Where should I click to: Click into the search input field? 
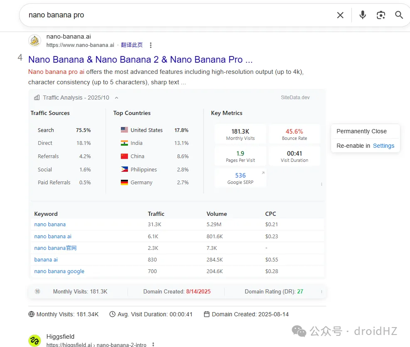(166, 15)
